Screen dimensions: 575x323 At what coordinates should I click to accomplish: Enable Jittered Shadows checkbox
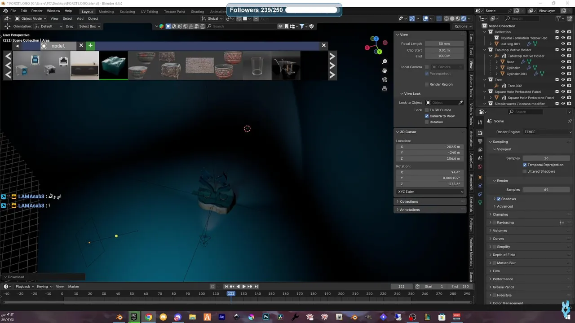525,171
